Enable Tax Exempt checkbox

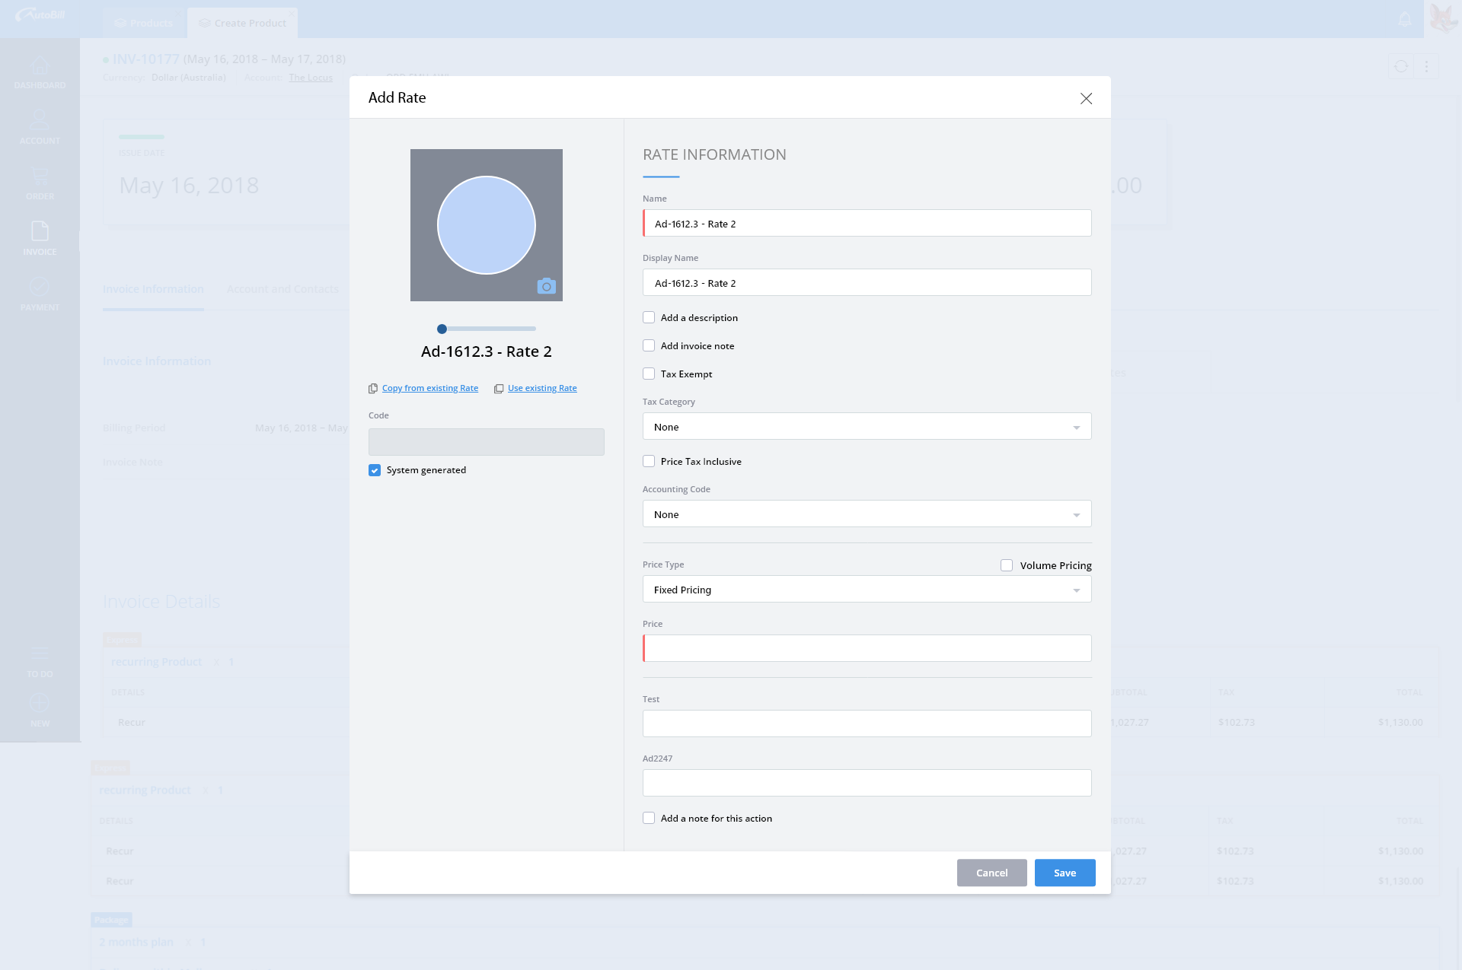pos(649,374)
